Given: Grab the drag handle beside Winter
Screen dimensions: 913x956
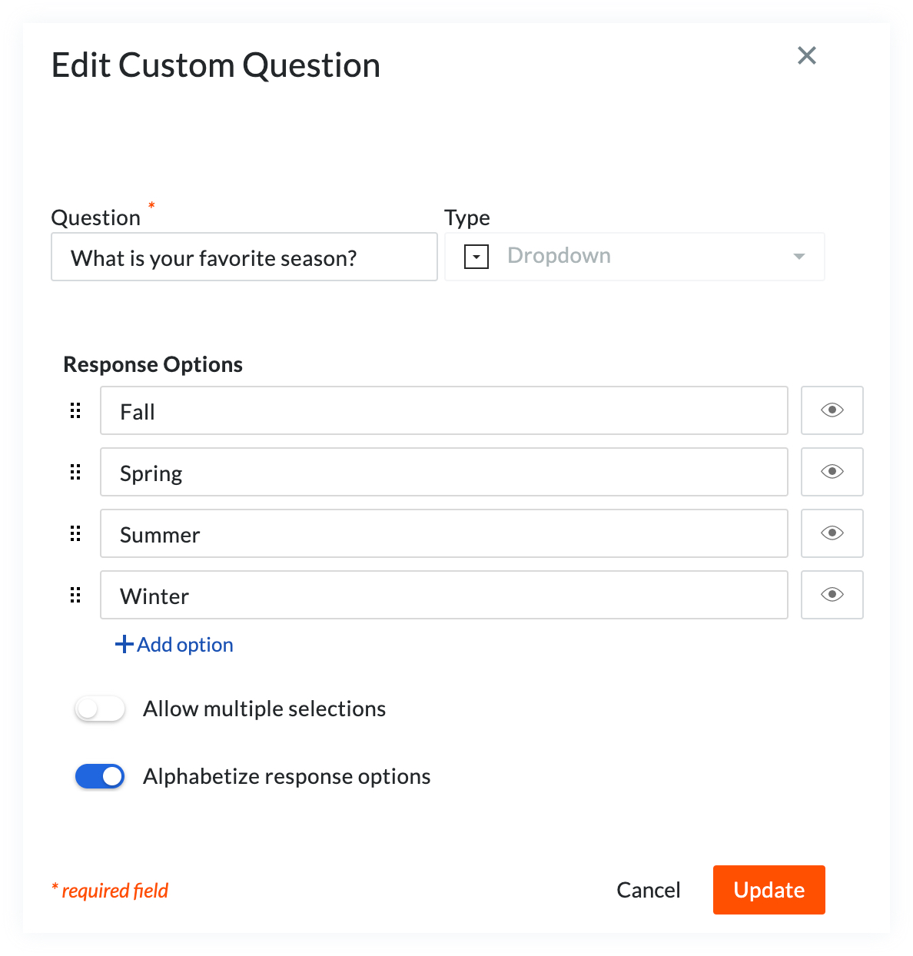Looking at the screenshot, I should pyautogui.click(x=75, y=595).
